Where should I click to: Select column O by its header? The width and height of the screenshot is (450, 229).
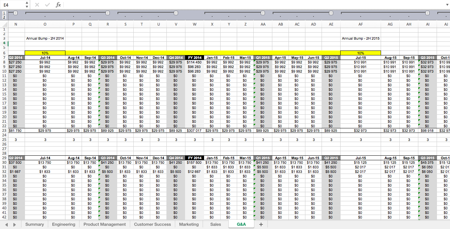[45, 24]
